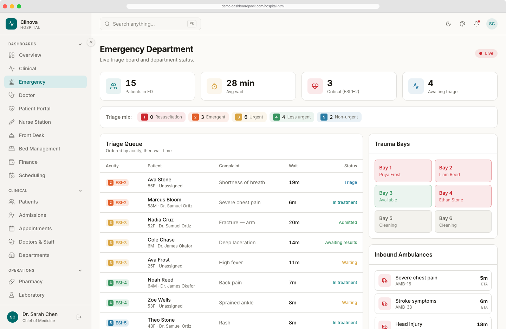The width and height of the screenshot is (506, 329).
Task: Toggle dark mode moon icon
Action: pyautogui.click(x=448, y=24)
